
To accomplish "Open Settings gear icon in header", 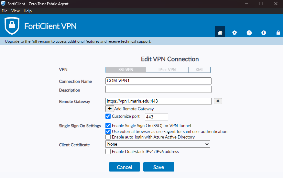I will (x=234, y=33).
